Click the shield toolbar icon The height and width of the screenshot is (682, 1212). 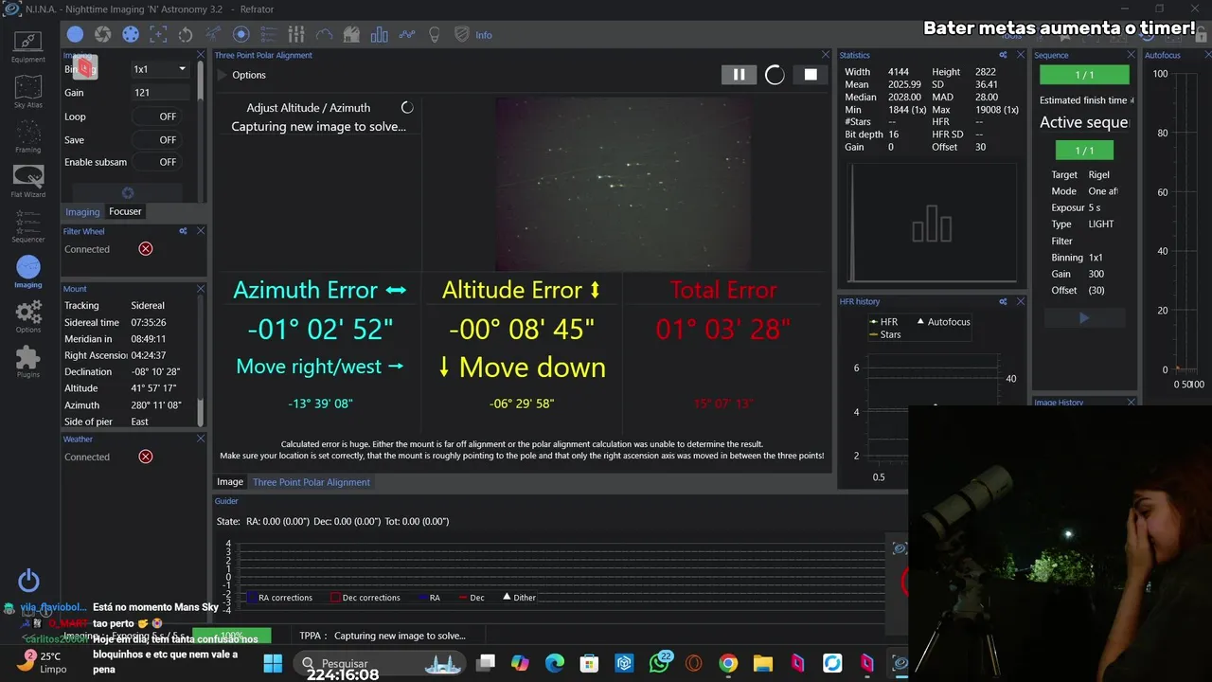tap(462, 35)
